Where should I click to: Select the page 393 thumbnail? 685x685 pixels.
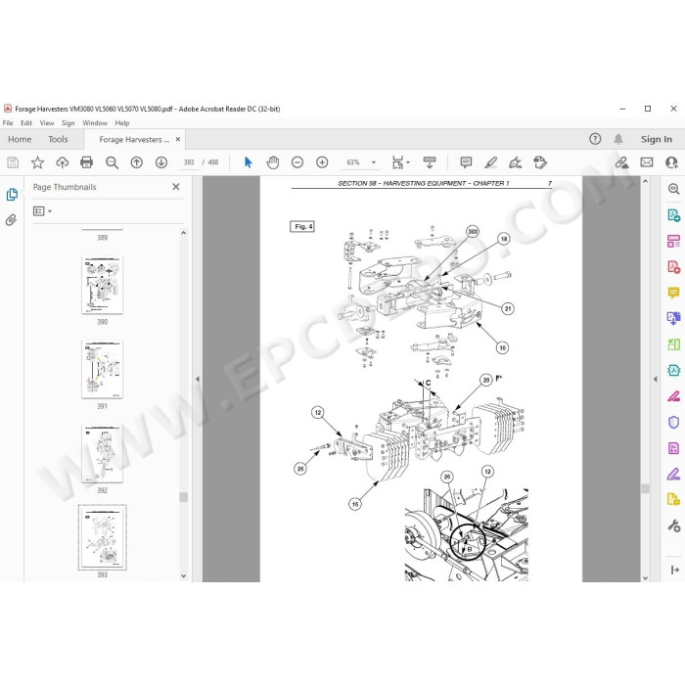click(x=102, y=537)
